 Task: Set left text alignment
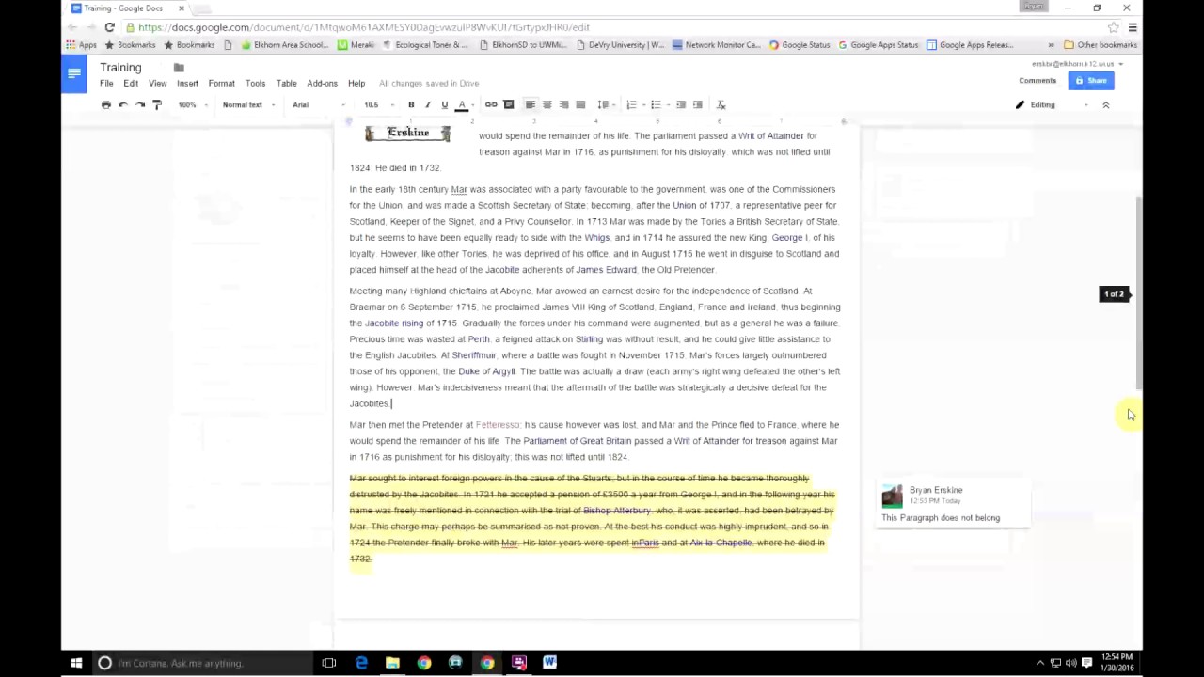pos(531,104)
